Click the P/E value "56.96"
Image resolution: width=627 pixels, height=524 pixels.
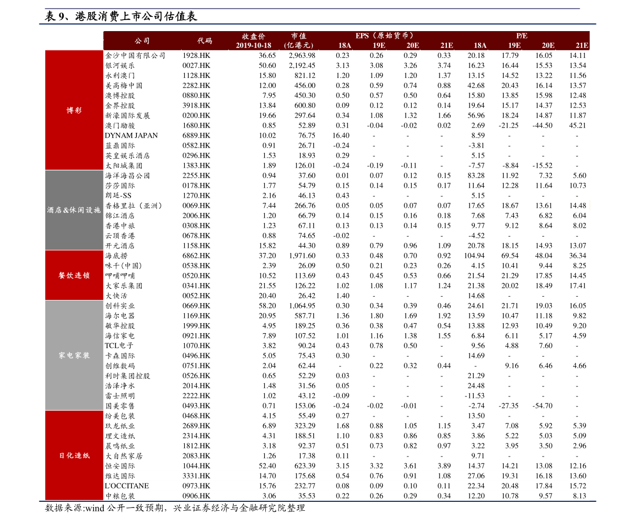tap(476, 115)
